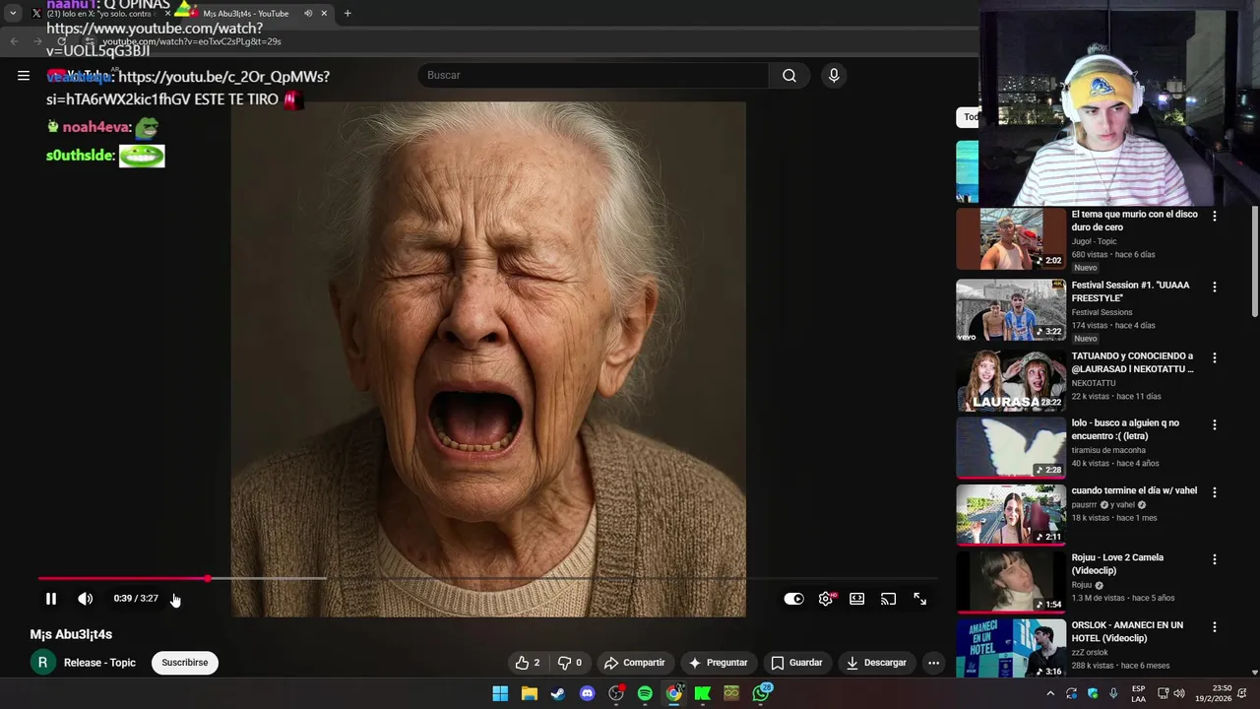Open options menu for Festival Session #1 video

coord(1214,288)
